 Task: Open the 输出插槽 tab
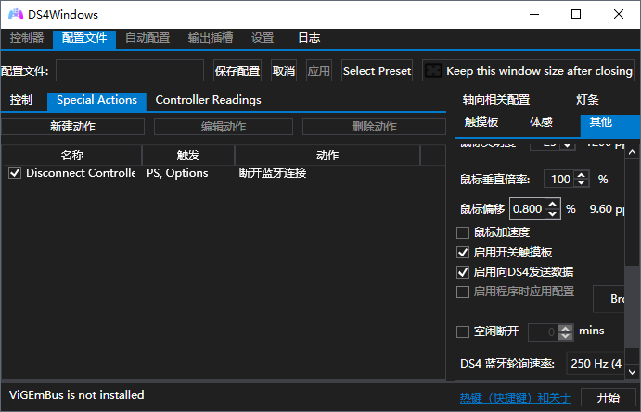coord(211,38)
